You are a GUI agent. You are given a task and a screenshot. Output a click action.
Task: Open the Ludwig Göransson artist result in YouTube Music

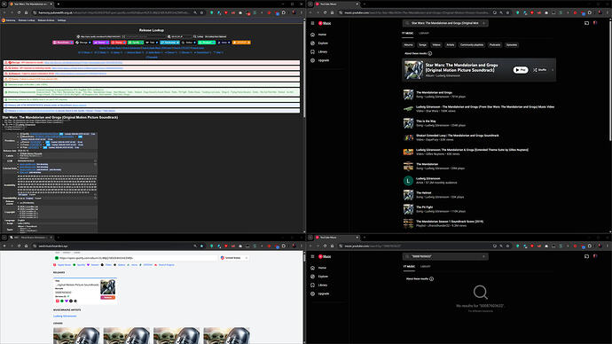pyautogui.click(x=428, y=178)
